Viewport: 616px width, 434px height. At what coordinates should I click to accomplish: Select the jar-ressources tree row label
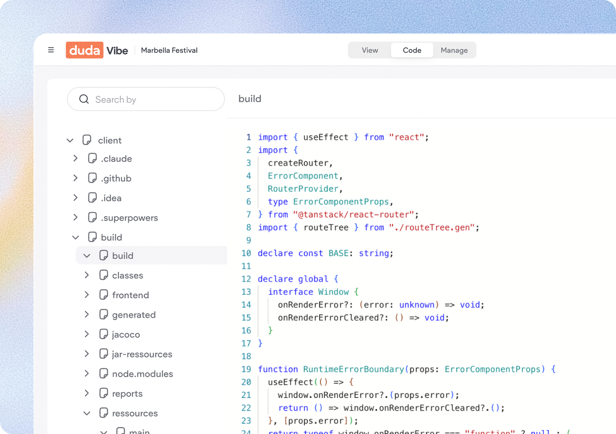[x=142, y=354]
